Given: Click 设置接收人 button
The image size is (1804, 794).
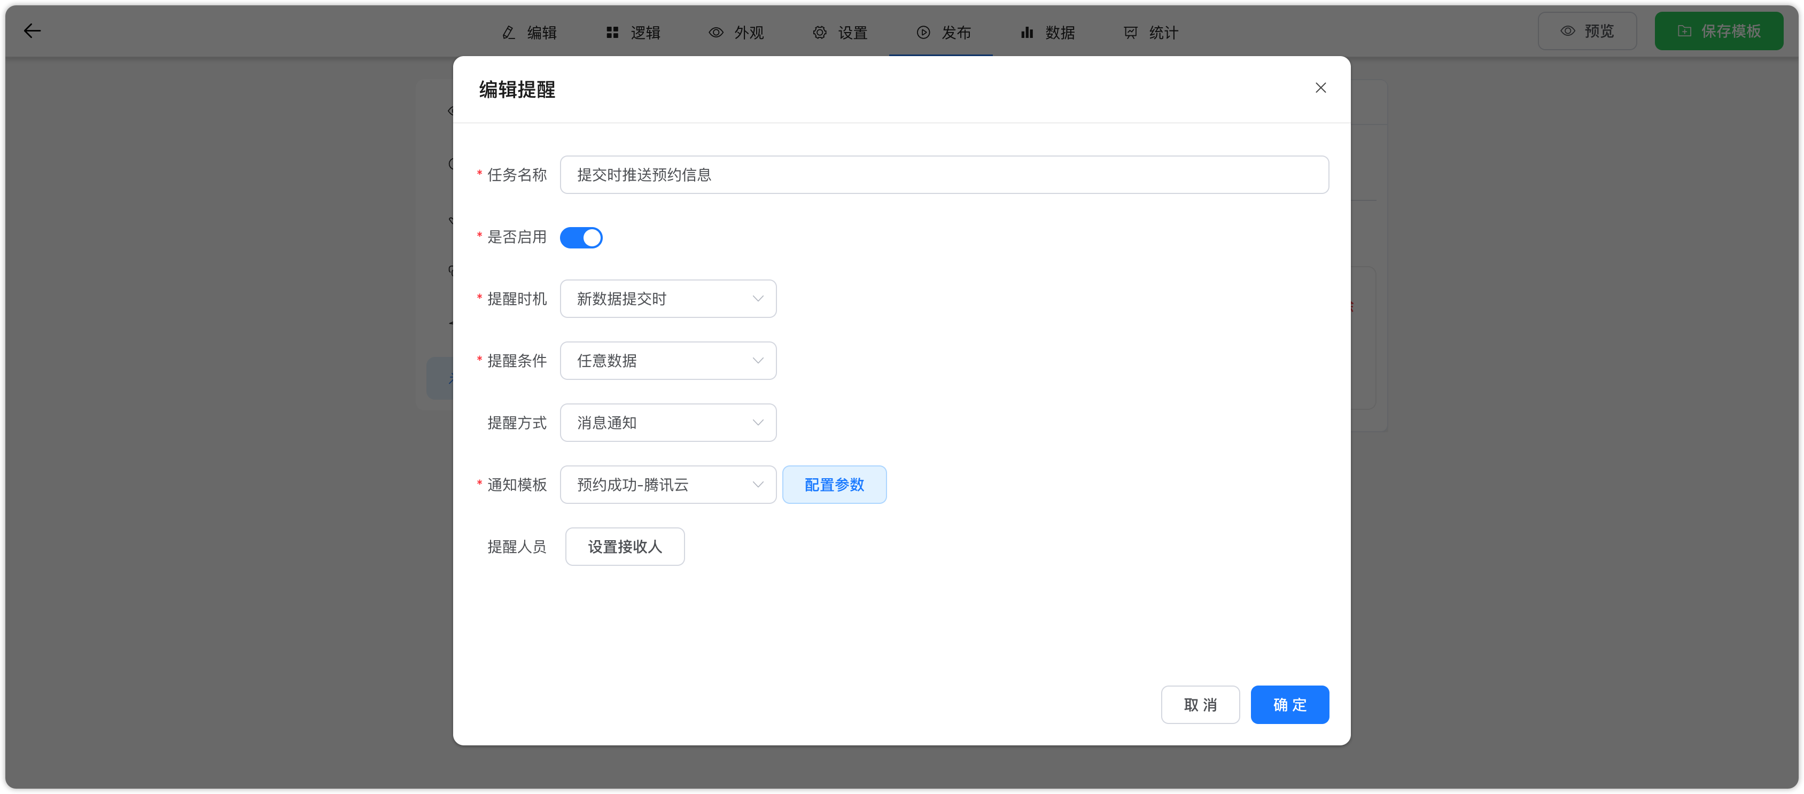Looking at the screenshot, I should point(624,547).
